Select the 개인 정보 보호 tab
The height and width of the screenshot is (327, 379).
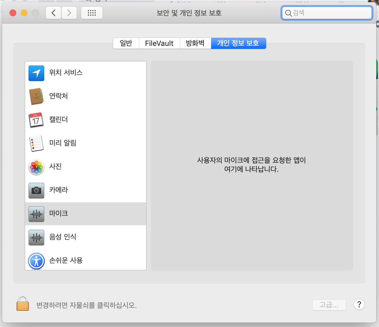[238, 43]
